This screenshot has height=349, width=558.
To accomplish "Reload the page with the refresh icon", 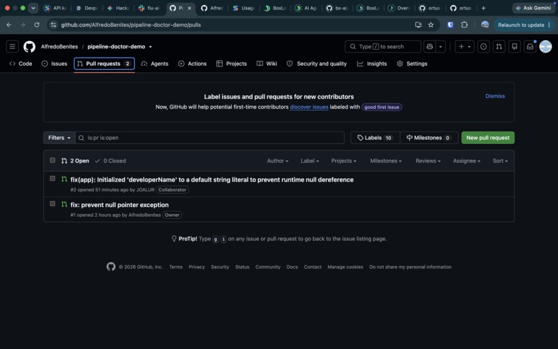I will (37, 25).
